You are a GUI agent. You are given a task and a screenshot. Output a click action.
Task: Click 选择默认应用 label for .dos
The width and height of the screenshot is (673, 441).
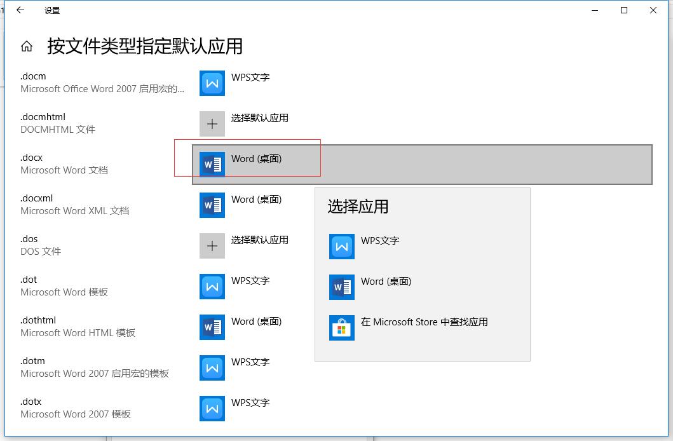(x=259, y=240)
